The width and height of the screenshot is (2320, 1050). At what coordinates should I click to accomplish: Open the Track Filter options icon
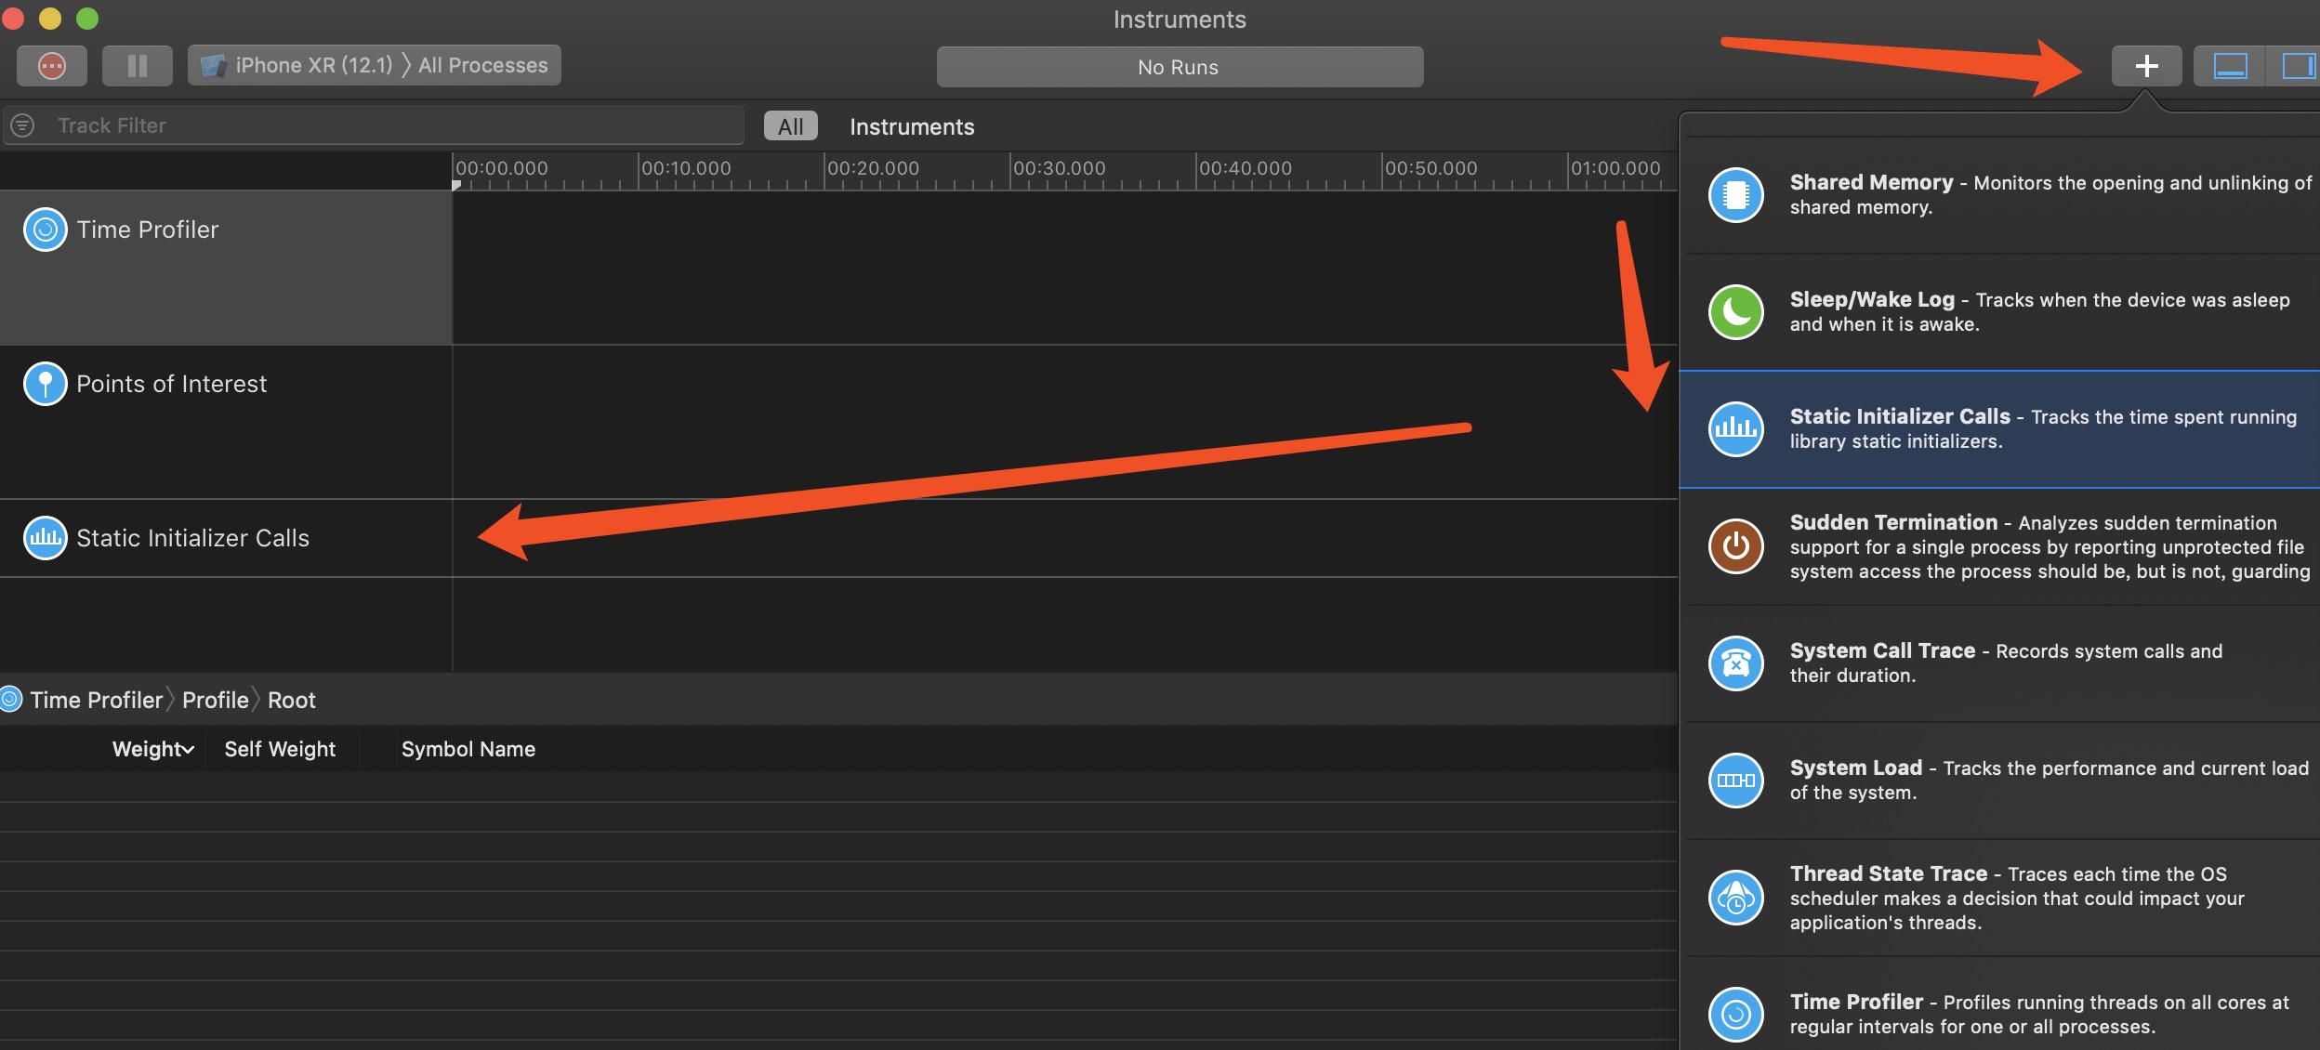click(23, 125)
